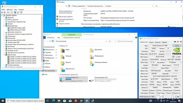Click Explorer search field Поиск: Этот компьютер
This screenshot has width=183, height=103.
[125, 41]
